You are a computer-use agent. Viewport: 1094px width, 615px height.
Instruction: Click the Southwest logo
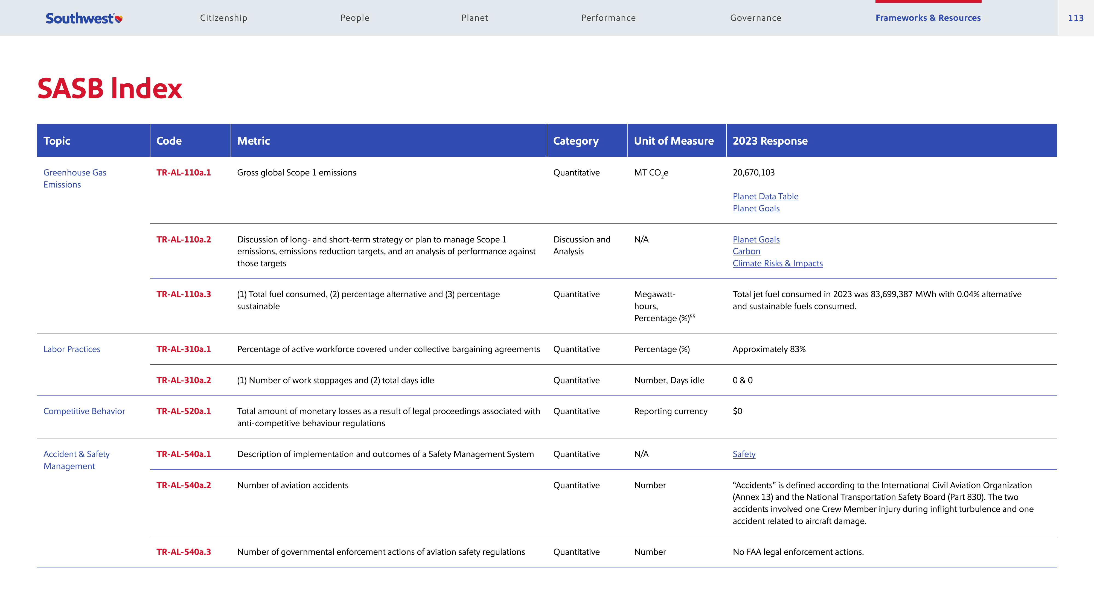click(84, 18)
